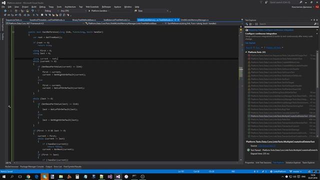The width and height of the screenshot is (320, 180).
Task: Open the Server Explorer side tab
Action: click(2, 24)
